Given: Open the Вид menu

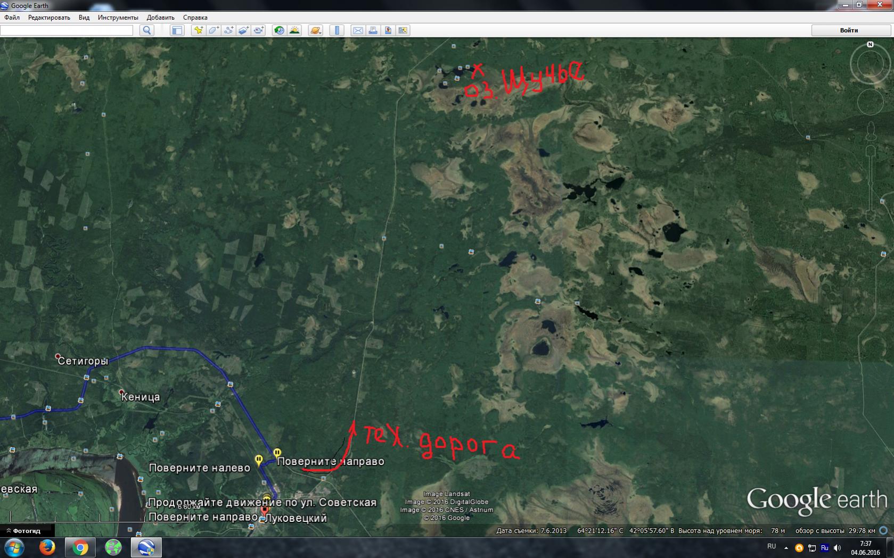Looking at the screenshot, I should pos(84,18).
